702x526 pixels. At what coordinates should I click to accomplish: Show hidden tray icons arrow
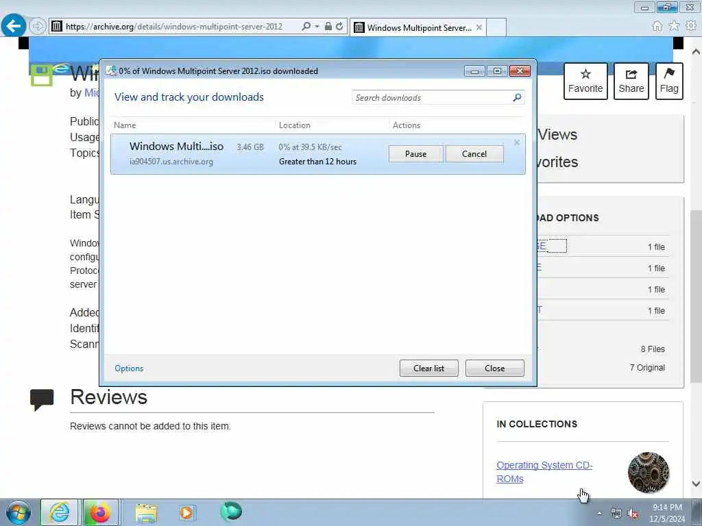click(x=599, y=514)
